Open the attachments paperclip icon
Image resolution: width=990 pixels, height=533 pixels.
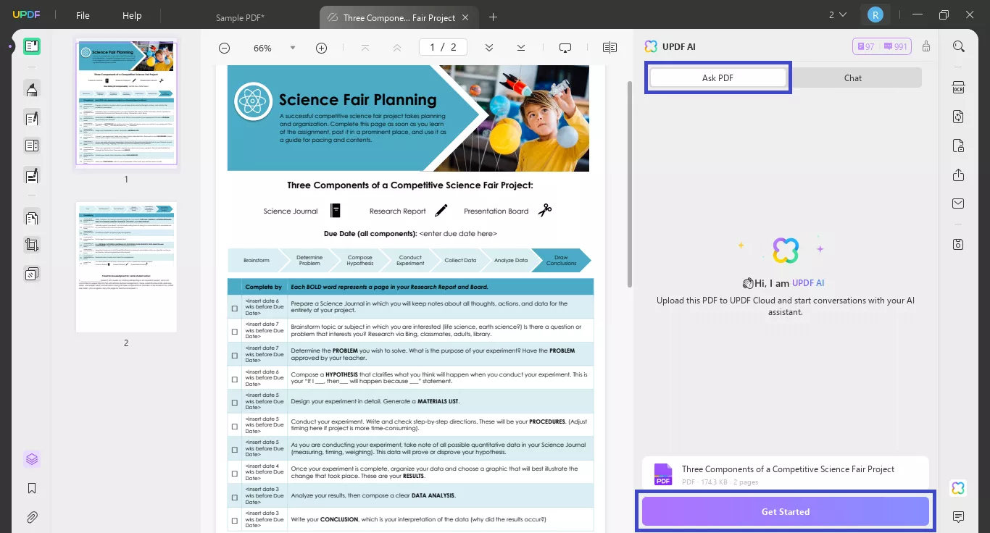click(x=32, y=518)
